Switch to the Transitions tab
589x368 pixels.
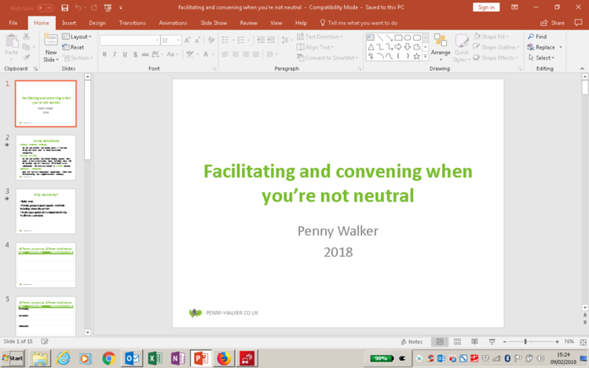[132, 23]
